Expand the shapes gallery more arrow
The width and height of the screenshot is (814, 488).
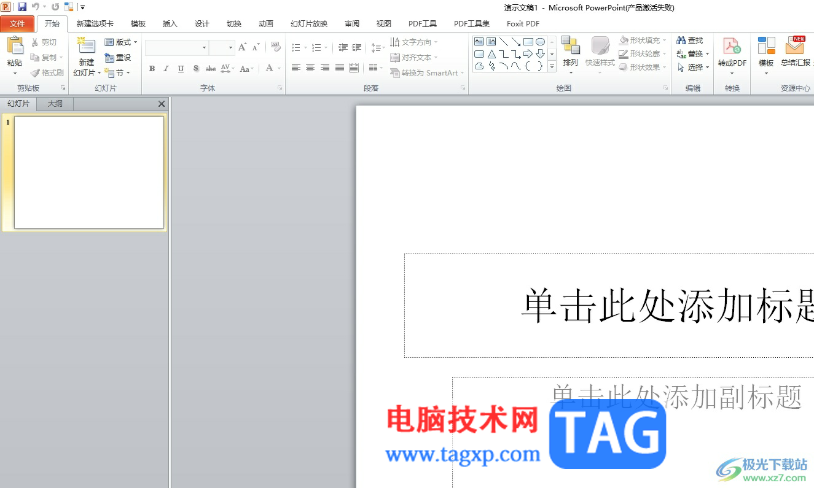552,66
